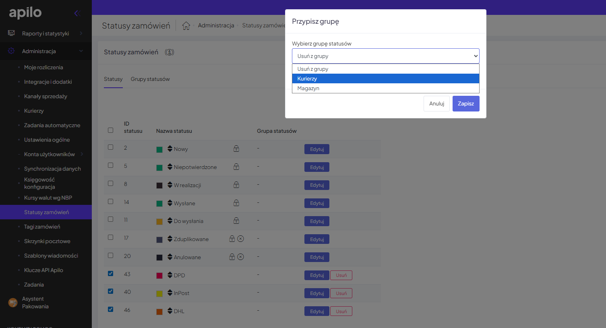Open Tagi zamówień in the sidebar
Image resolution: width=606 pixels, height=328 pixels.
42,227
